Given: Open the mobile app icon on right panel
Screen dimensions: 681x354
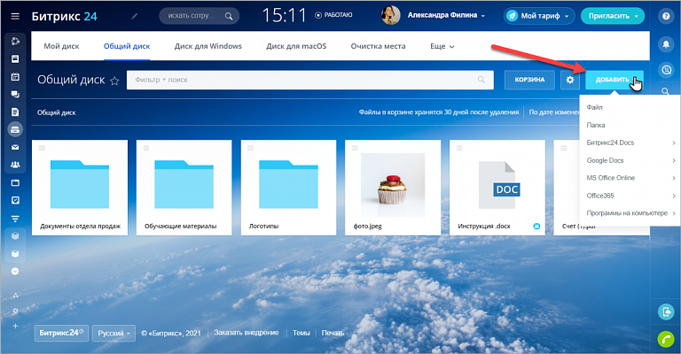Looking at the screenshot, I should [x=666, y=312].
